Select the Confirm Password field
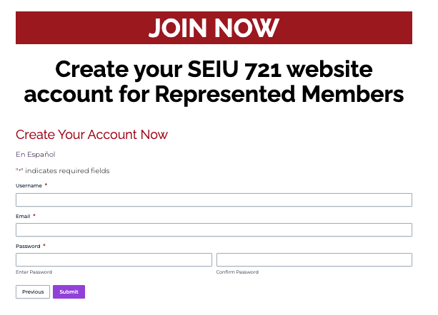This screenshot has height=315, width=438. click(x=314, y=259)
